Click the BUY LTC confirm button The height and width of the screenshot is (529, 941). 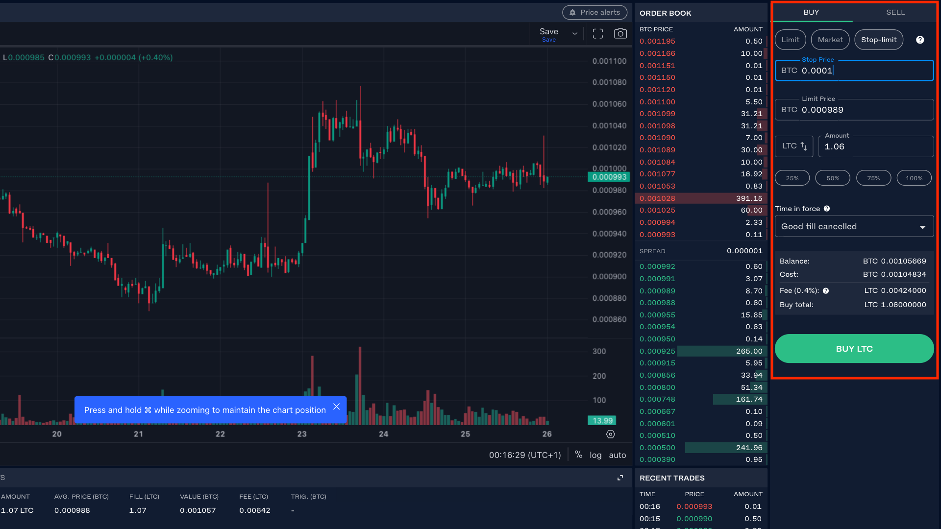point(853,349)
